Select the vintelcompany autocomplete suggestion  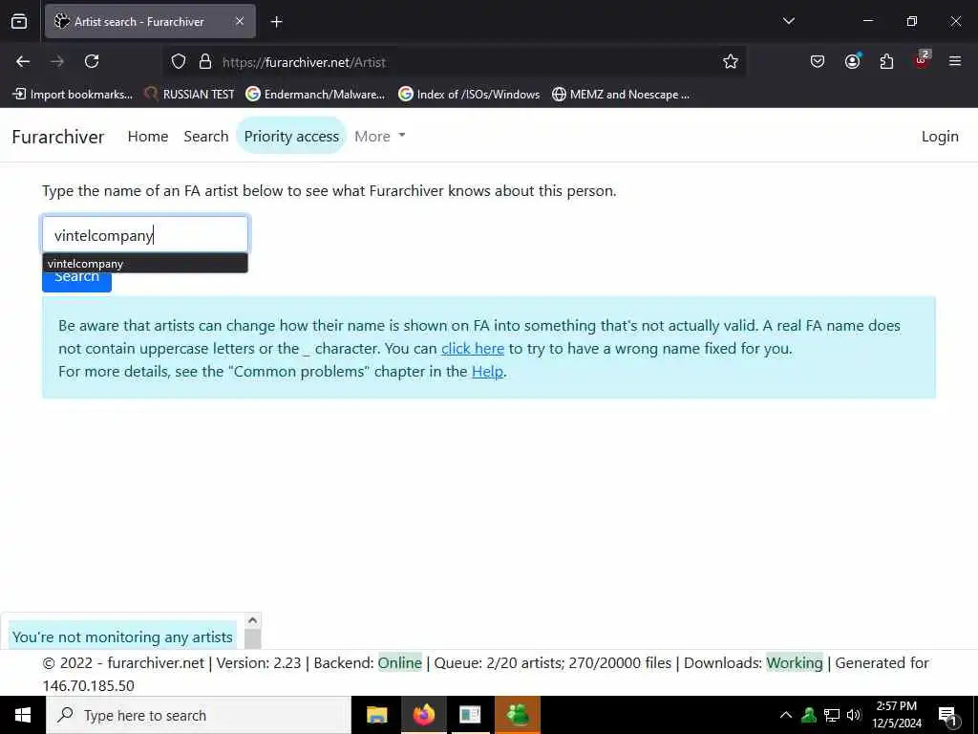145,264
